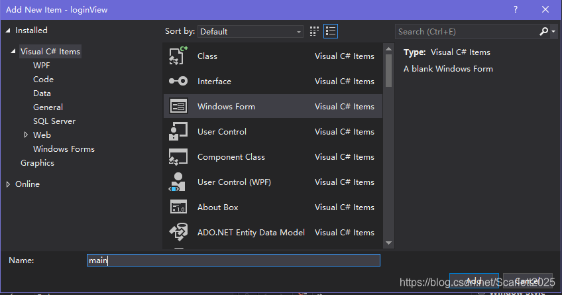Switch to small icons list view

[x=331, y=31]
